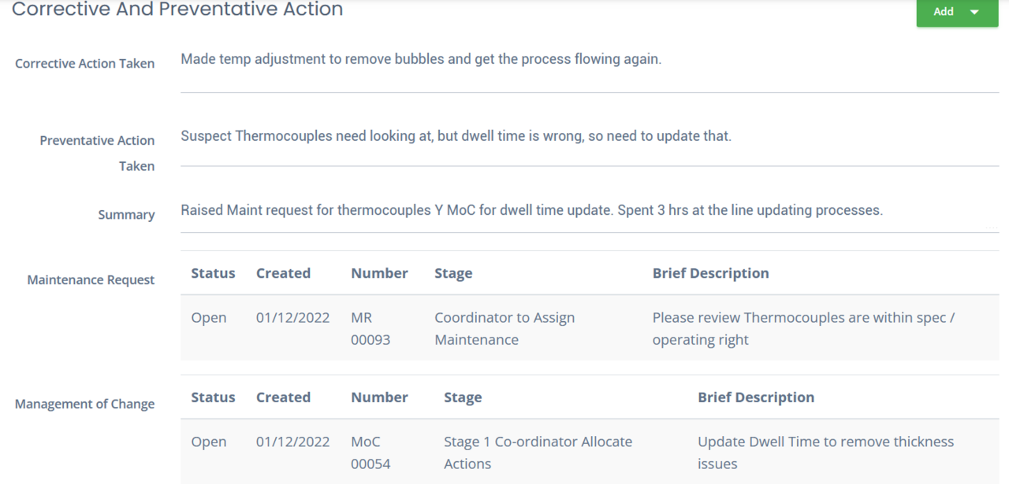Select the 'Stage 1 Co-ordinator Allocate Actions' cell

538,453
